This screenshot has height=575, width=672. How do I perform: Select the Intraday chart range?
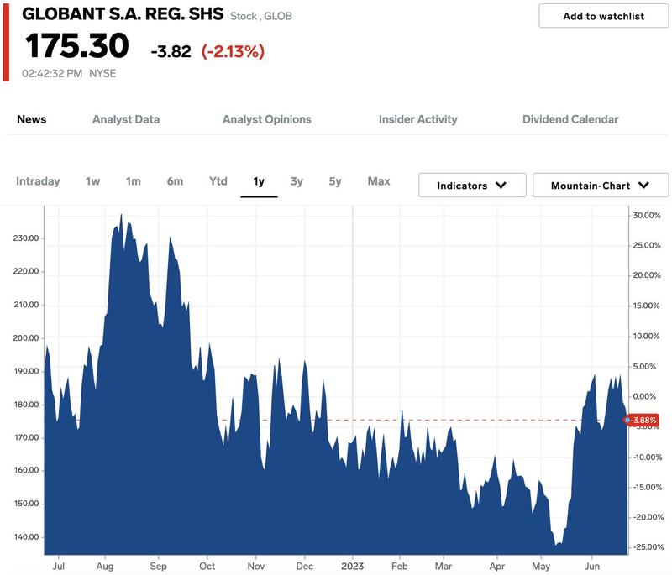38,181
